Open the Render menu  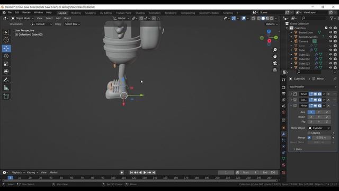(x=26, y=13)
